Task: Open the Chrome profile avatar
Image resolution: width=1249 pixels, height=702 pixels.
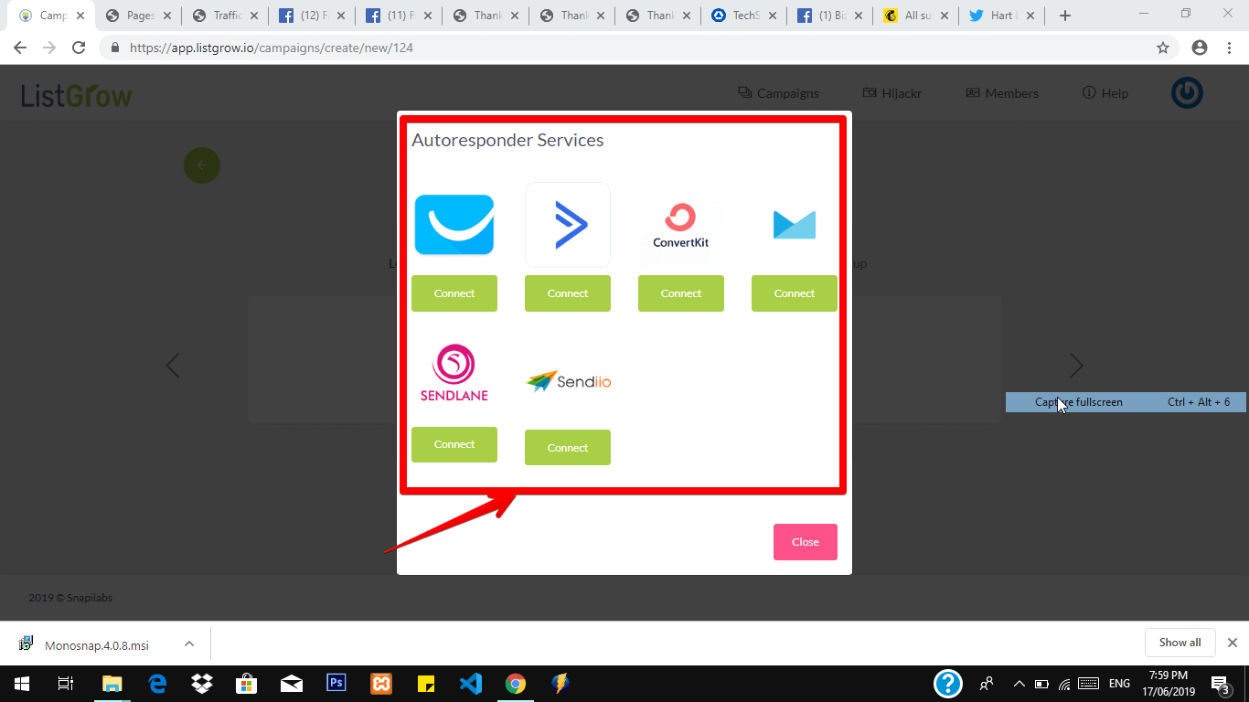Action: click(x=1200, y=48)
